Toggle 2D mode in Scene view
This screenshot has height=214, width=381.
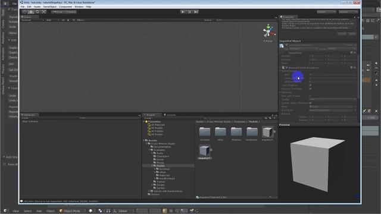coord(63,20)
